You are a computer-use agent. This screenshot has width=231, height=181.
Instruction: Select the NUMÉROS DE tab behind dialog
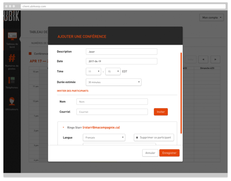pos(40,43)
